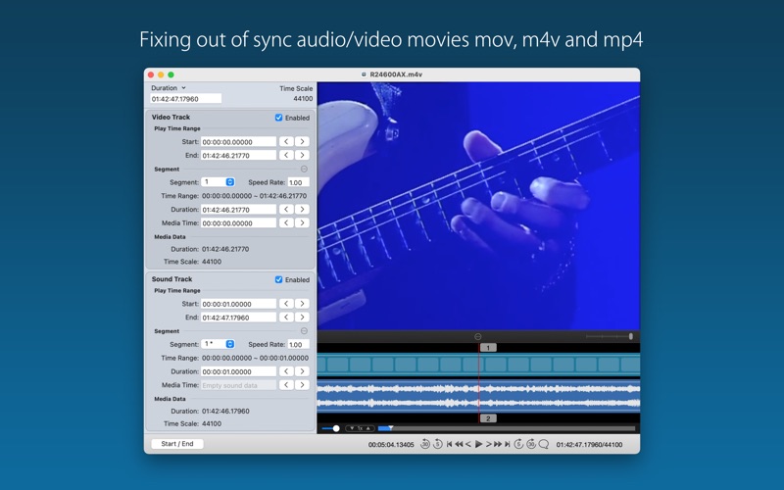
Task: Hit the rewind double-arrow button
Action: (x=459, y=444)
